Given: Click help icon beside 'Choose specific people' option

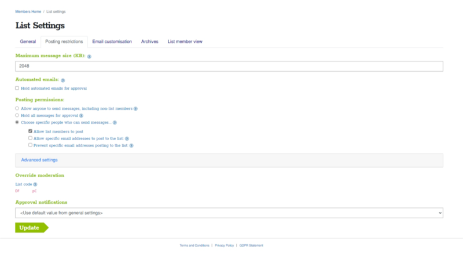Looking at the screenshot, I should click(x=115, y=123).
